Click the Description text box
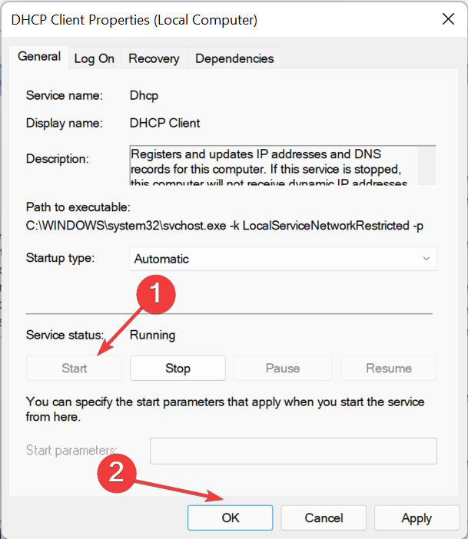This screenshot has height=539, width=468. click(x=274, y=166)
